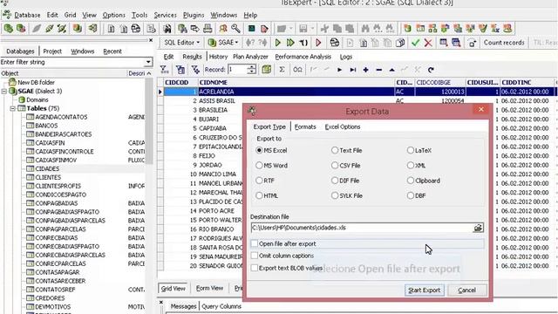Viewport: 558px width, 314px height.
Task: Switch to the Formats tab in Export Data
Action: click(305, 126)
